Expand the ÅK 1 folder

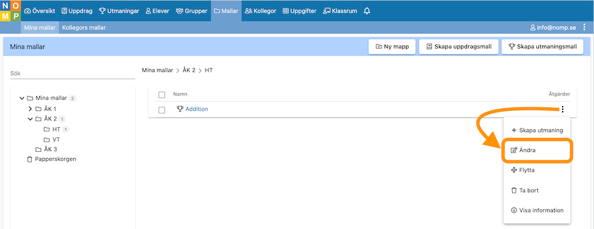(x=30, y=109)
